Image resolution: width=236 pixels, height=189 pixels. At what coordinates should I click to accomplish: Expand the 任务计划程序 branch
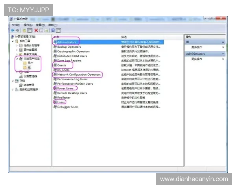pyautogui.click(x=17, y=45)
